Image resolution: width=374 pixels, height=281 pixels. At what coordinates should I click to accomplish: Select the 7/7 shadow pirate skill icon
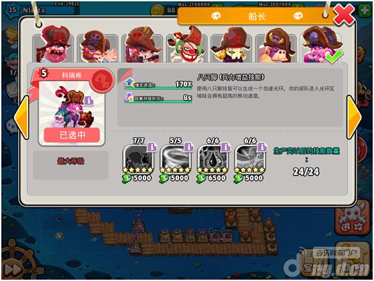pos(138,160)
